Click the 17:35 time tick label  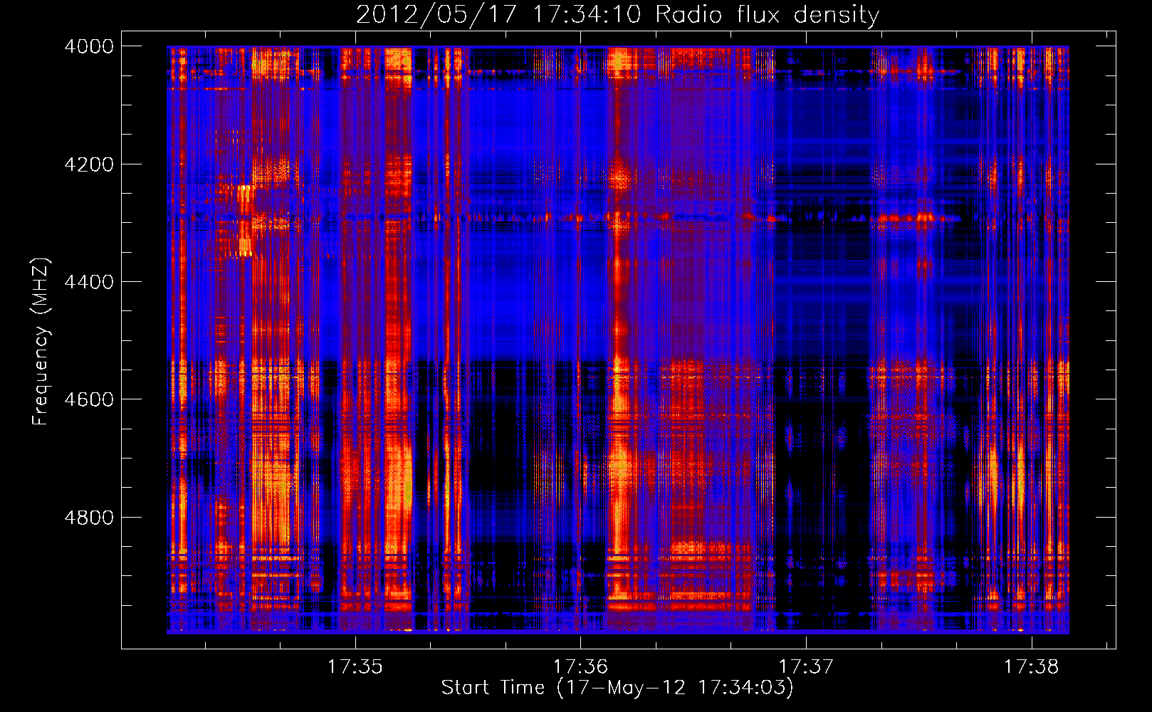tap(355, 666)
